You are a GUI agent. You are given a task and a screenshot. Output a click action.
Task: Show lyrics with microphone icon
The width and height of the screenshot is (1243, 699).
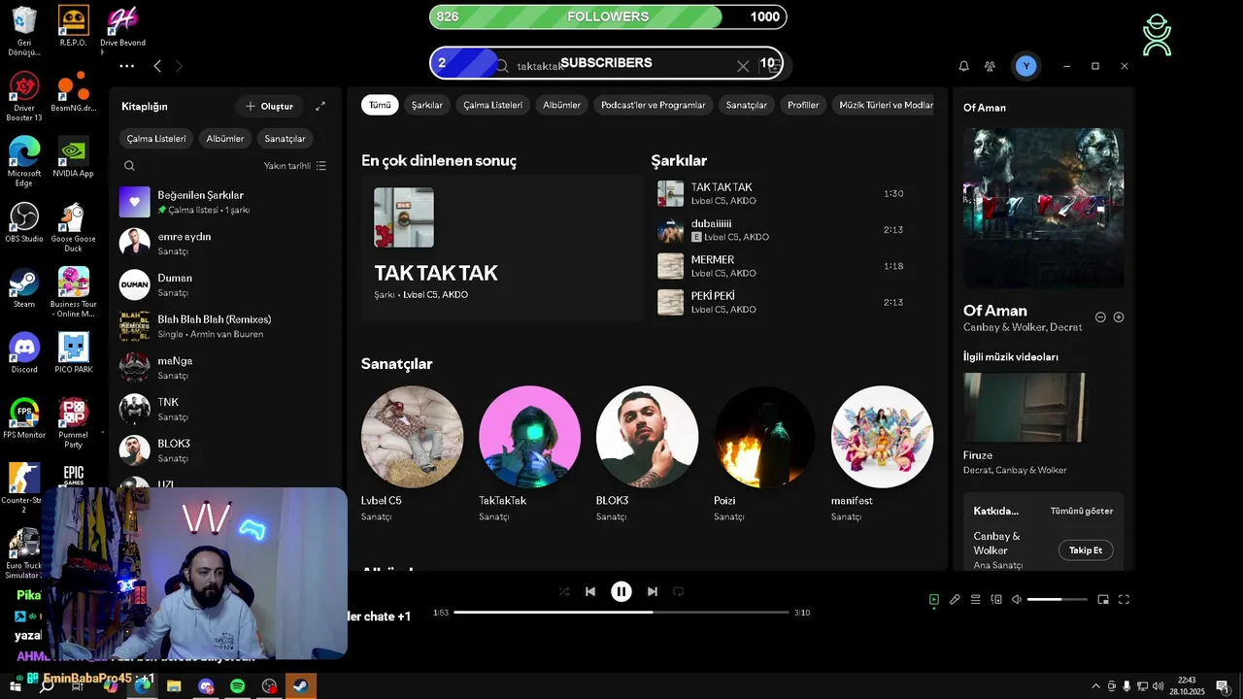955,600
